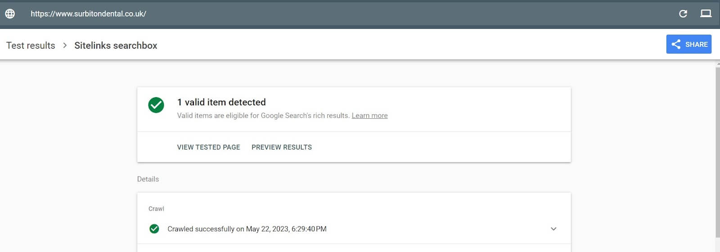This screenshot has height=252, width=720.
Task: Click the '1 valid item detected' heading
Action: coord(221,102)
